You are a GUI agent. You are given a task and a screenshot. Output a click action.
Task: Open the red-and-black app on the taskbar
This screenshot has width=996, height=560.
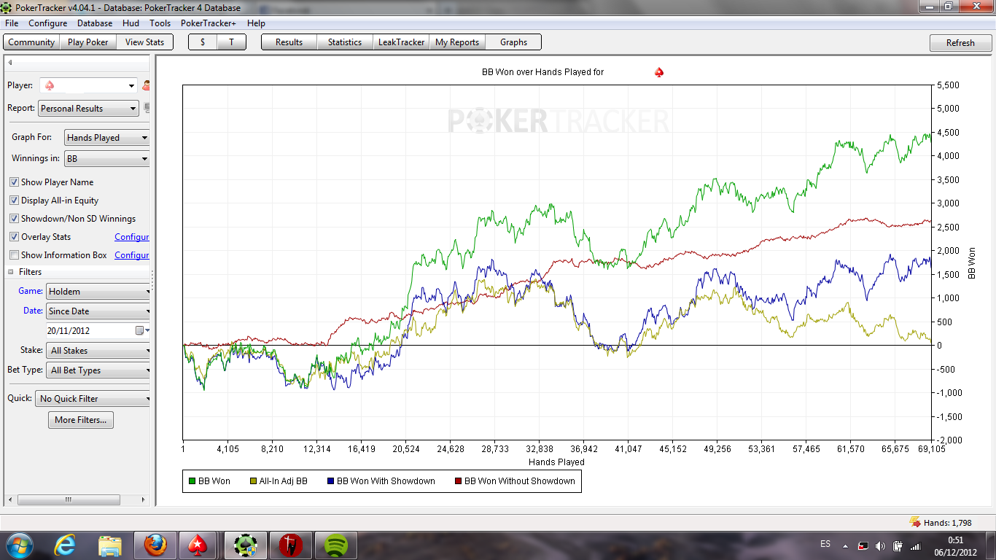pos(291,545)
